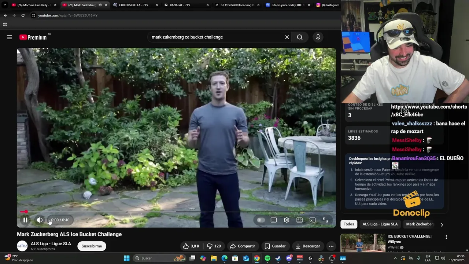Turn on subtitles with the captions icon
This screenshot has width=469, height=264.
(x=274, y=220)
